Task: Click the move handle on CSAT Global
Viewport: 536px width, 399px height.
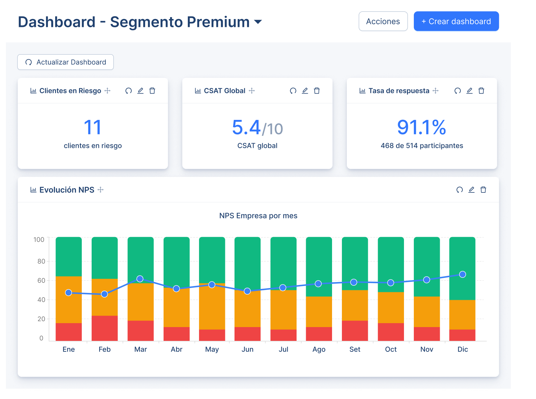Action: 251,91
